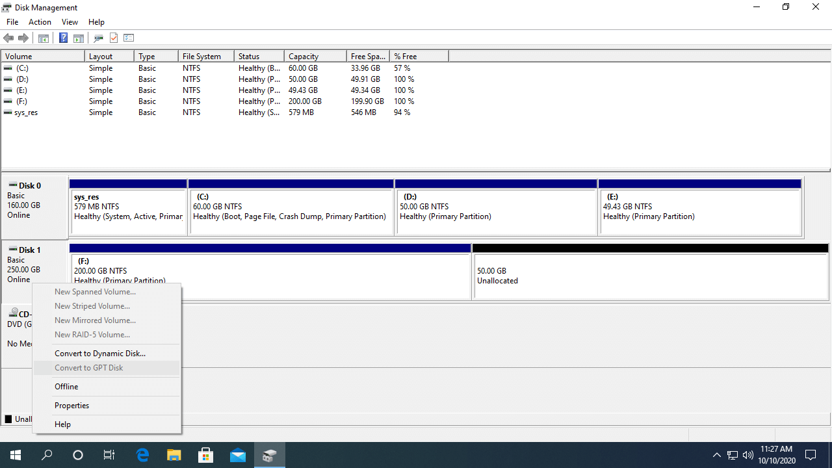Choose Offline from the context menu
Viewport: 832px width, 468px height.
point(66,387)
